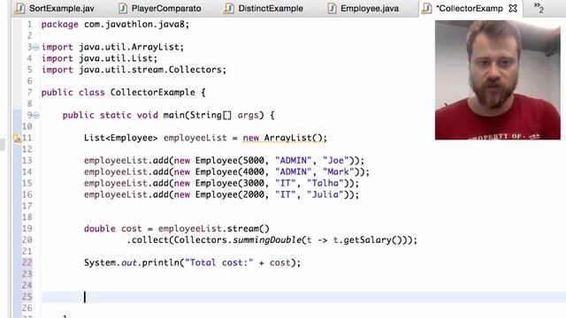The width and height of the screenshot is (566, 318).
Task: Collapse the import statements fold marker
Action: coord(36,47)
